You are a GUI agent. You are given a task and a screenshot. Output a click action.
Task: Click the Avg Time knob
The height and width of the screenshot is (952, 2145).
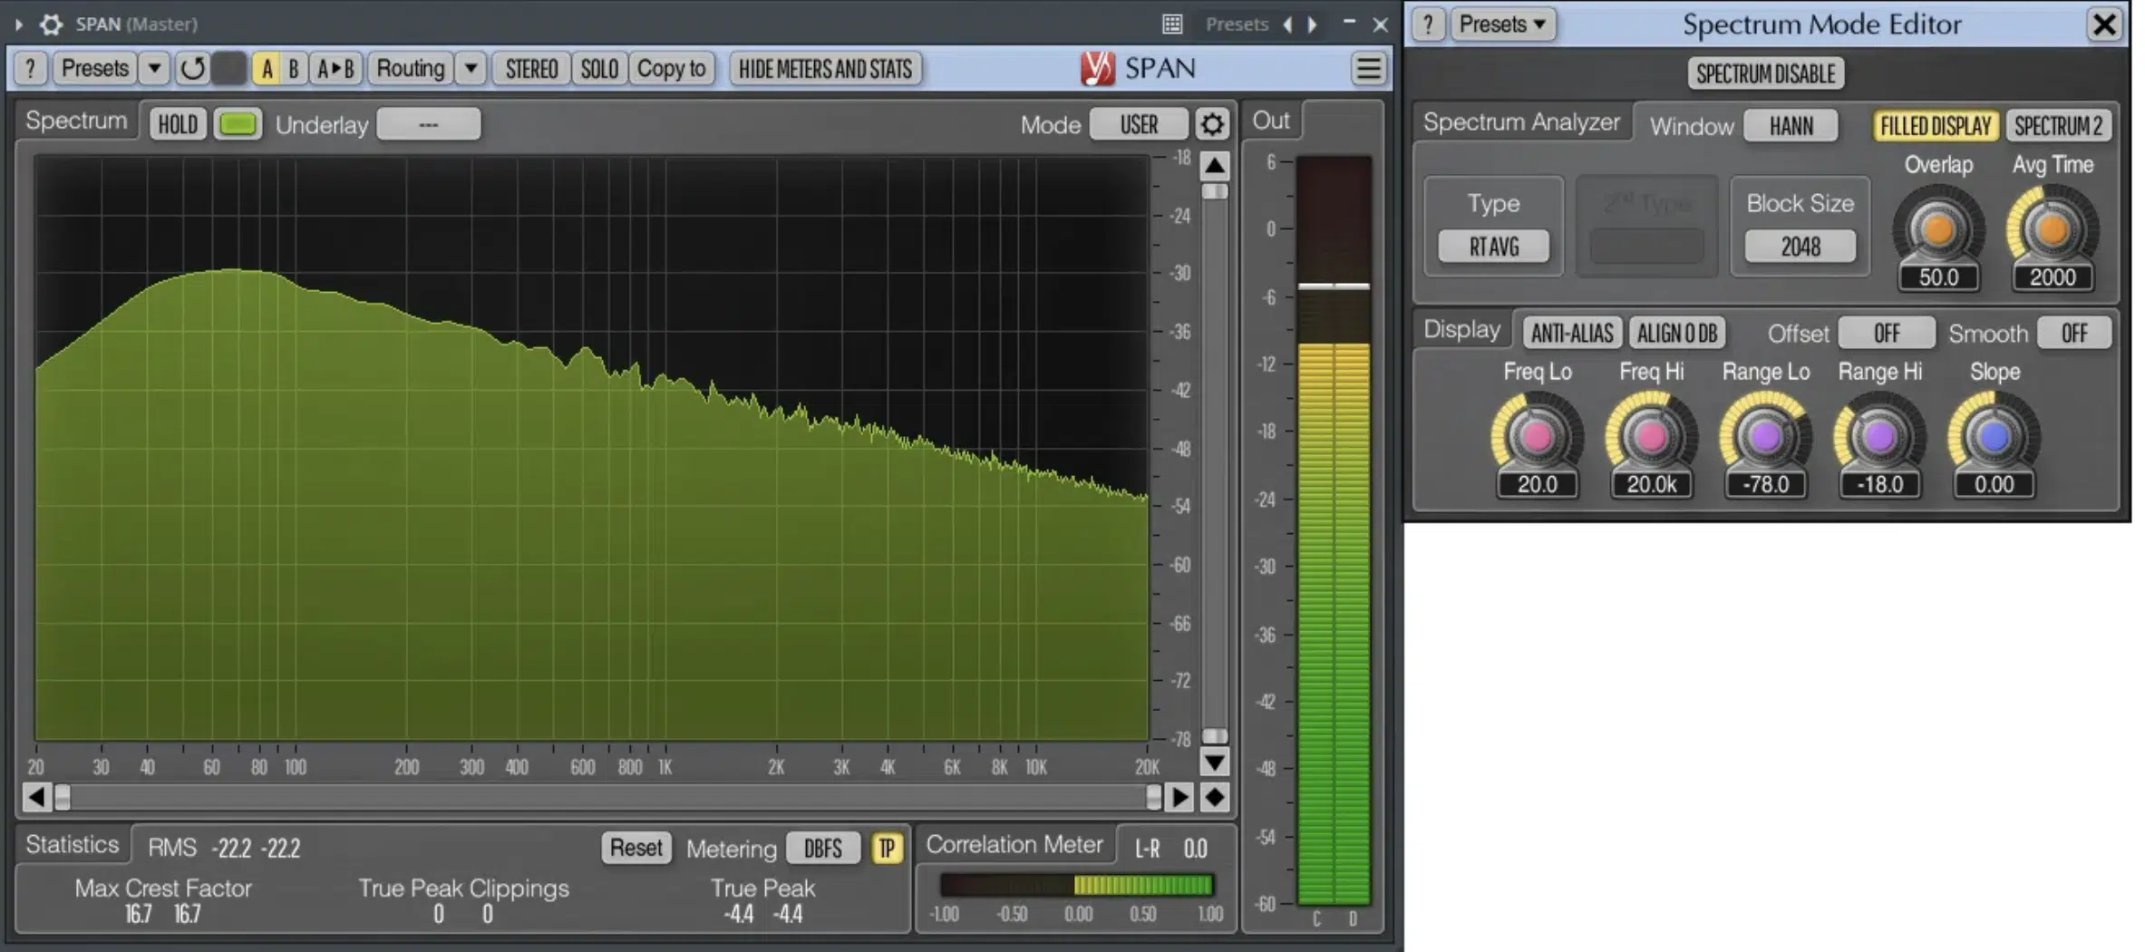[x=2052, y=229]
